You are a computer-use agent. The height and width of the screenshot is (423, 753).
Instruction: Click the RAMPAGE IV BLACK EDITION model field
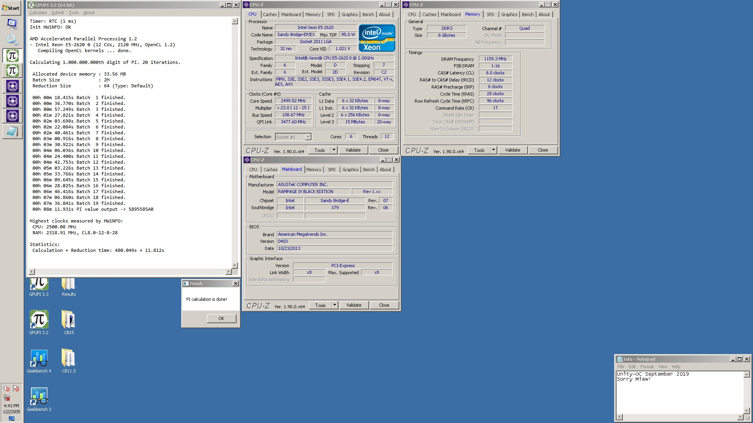(314, 192)
